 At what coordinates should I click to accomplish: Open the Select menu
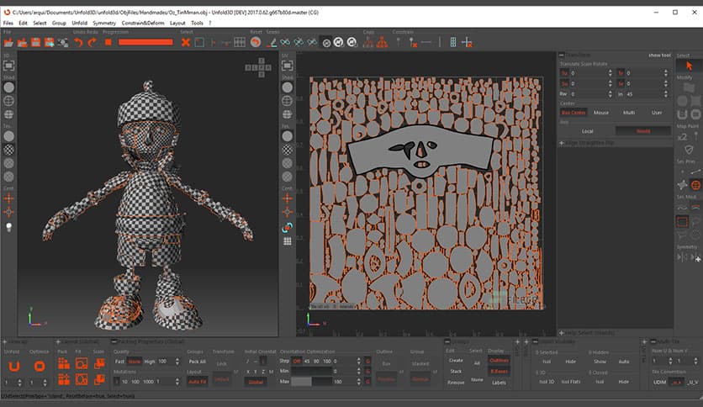point(40,23)
